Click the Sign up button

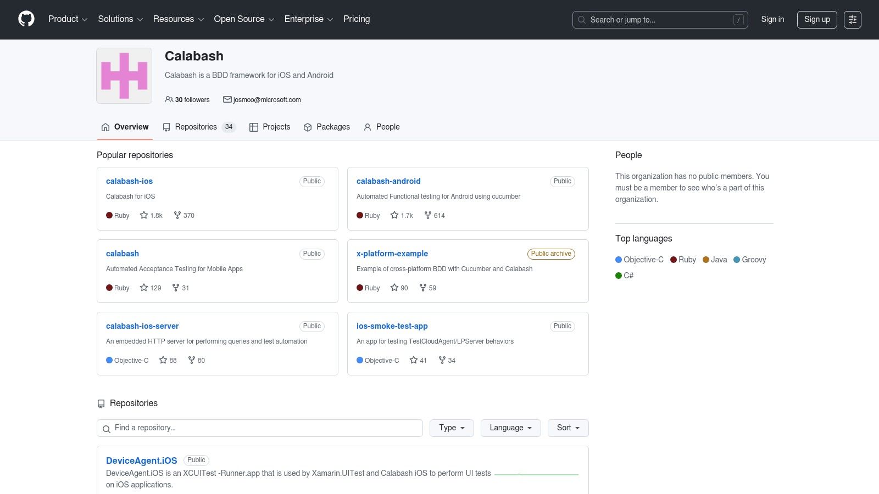817,20
